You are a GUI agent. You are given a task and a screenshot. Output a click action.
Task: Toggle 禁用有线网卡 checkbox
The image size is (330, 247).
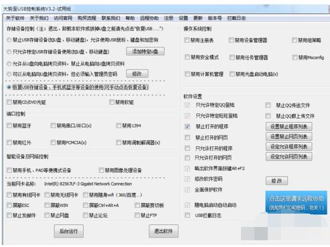[9, 195]
